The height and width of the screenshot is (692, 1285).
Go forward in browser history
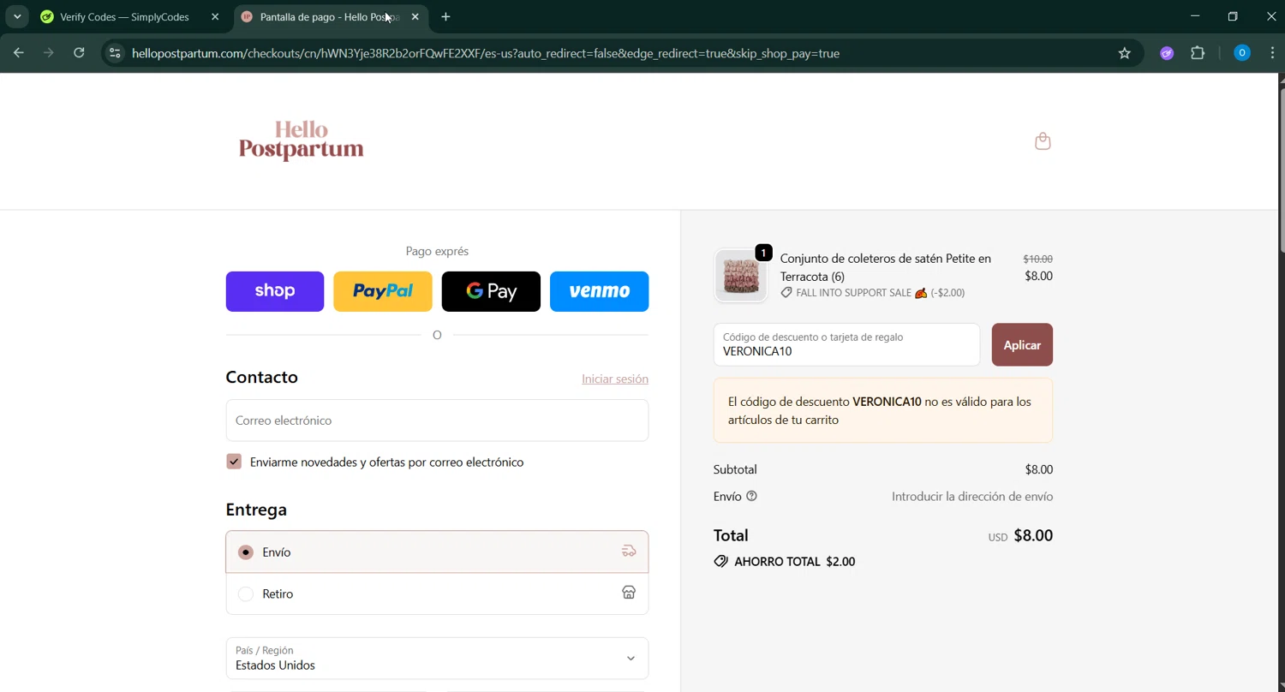pos(49,53)
